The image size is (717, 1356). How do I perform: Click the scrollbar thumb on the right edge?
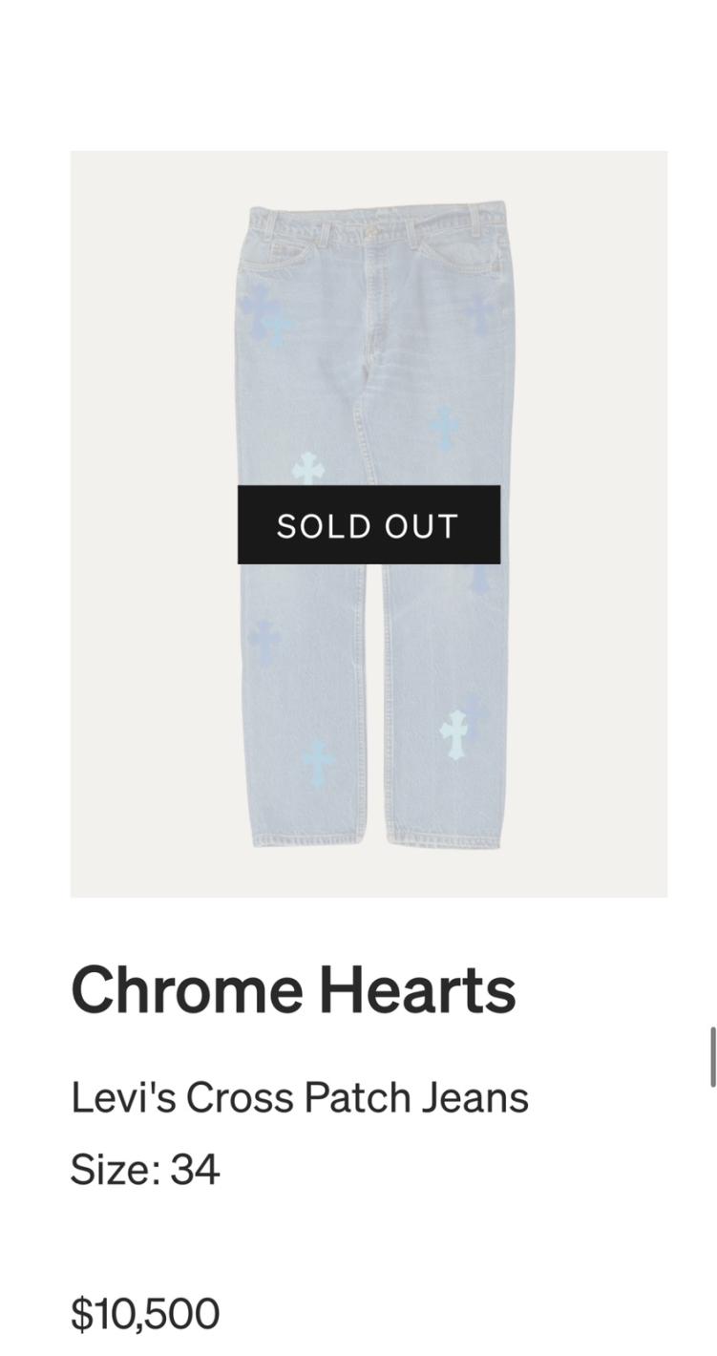(x=712, y=1056)
